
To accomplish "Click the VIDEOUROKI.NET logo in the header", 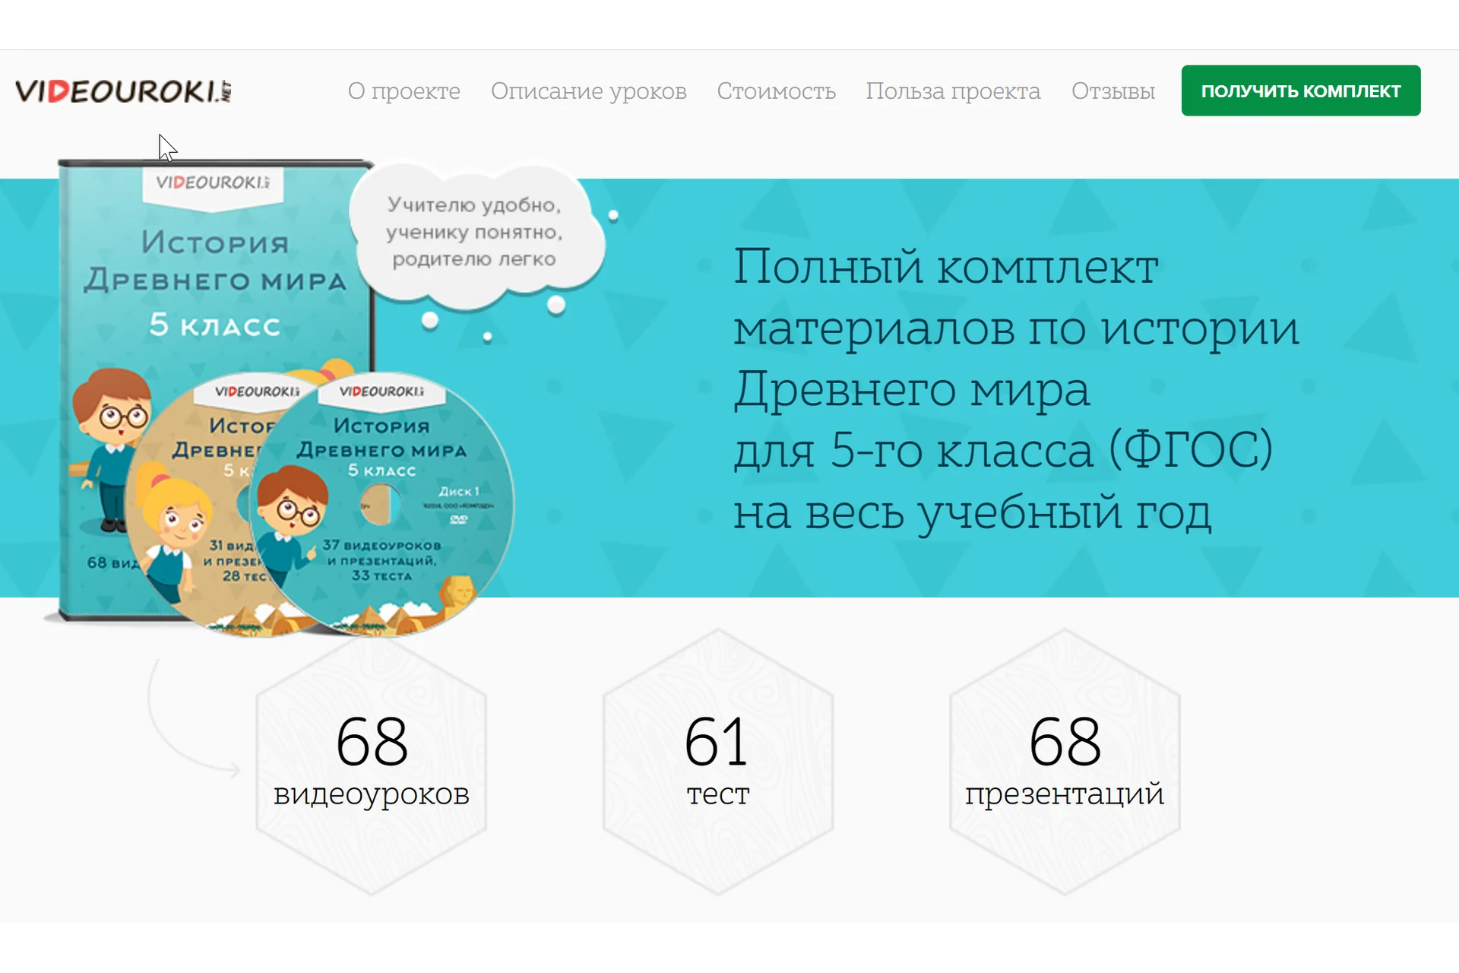I will pos(123,91).
